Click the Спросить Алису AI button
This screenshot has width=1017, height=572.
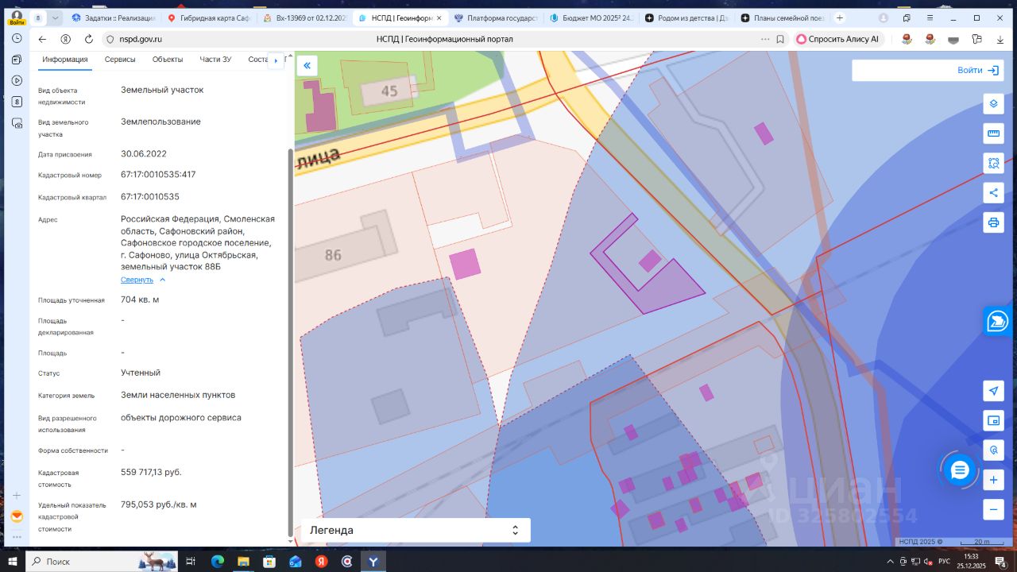837,39
